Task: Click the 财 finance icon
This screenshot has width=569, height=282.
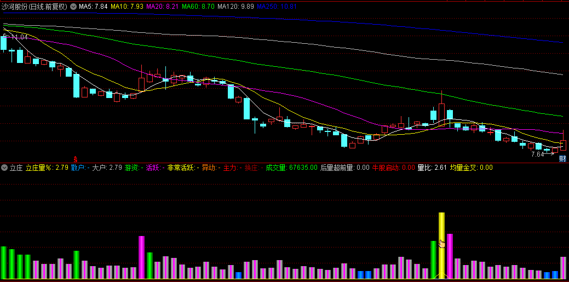Action: tap(562, 158)
